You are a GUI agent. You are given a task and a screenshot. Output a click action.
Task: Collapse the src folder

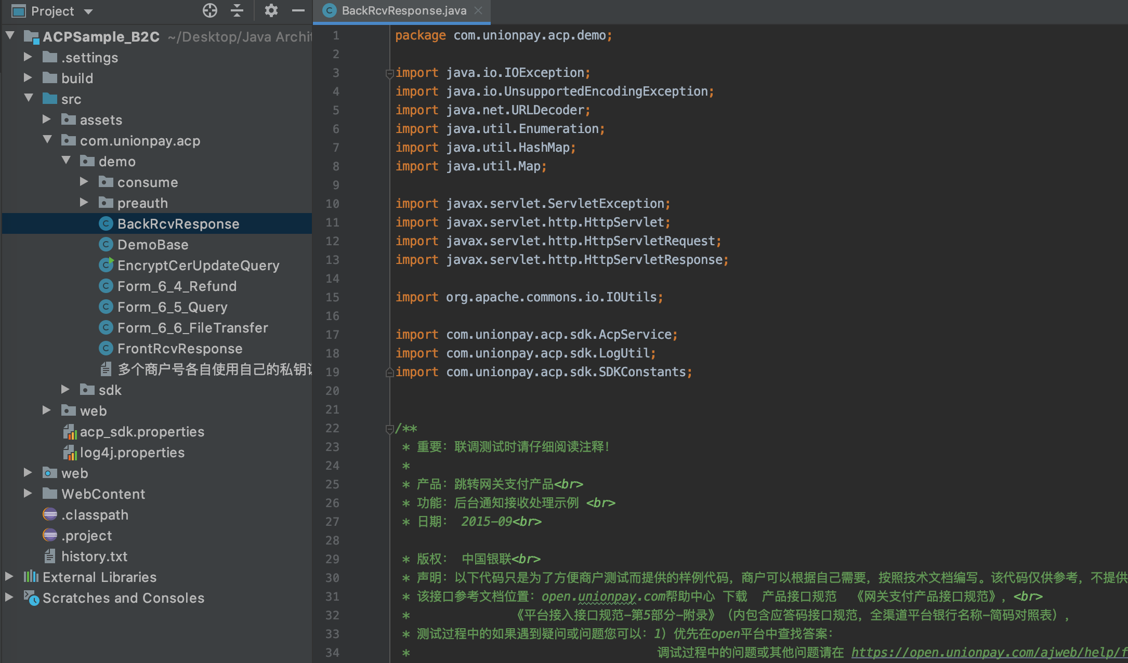click(x=29, y=98)
